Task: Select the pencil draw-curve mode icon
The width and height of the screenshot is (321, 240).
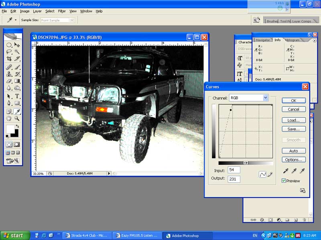Action: 270,174
